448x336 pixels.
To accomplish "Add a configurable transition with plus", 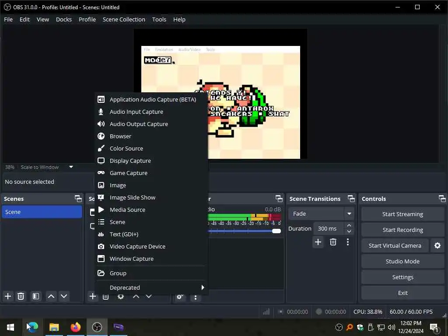I will [318, 242].
